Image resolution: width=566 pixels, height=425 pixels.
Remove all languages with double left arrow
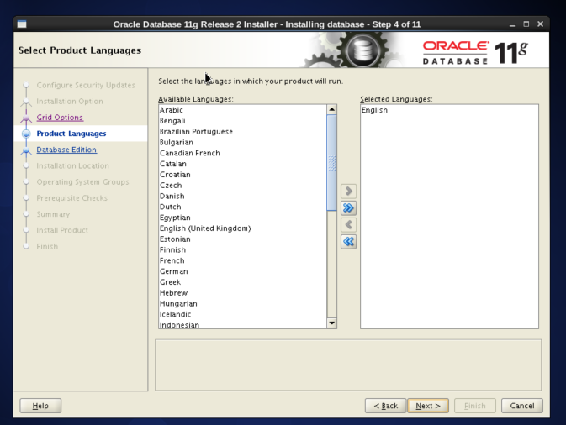[x=348, y=242]
